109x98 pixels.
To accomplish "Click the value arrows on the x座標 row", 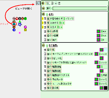I will point(102,31).
